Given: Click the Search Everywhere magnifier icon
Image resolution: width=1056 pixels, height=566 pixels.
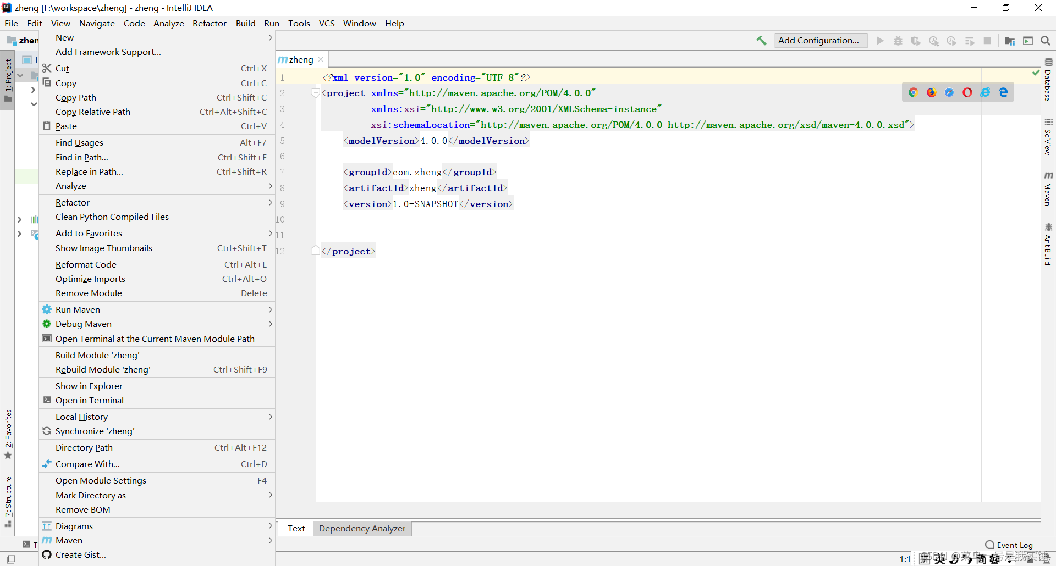Looking at the screenshot, I should 1046,41.
